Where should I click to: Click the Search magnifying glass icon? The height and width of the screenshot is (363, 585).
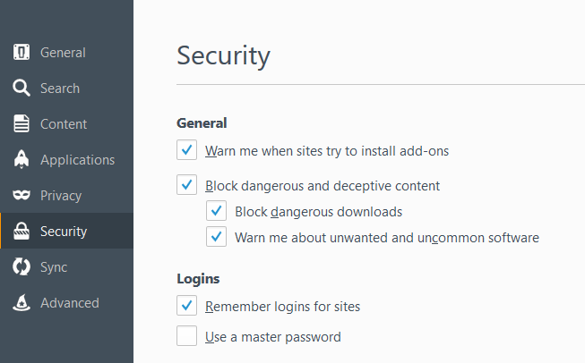pos(22,89)
